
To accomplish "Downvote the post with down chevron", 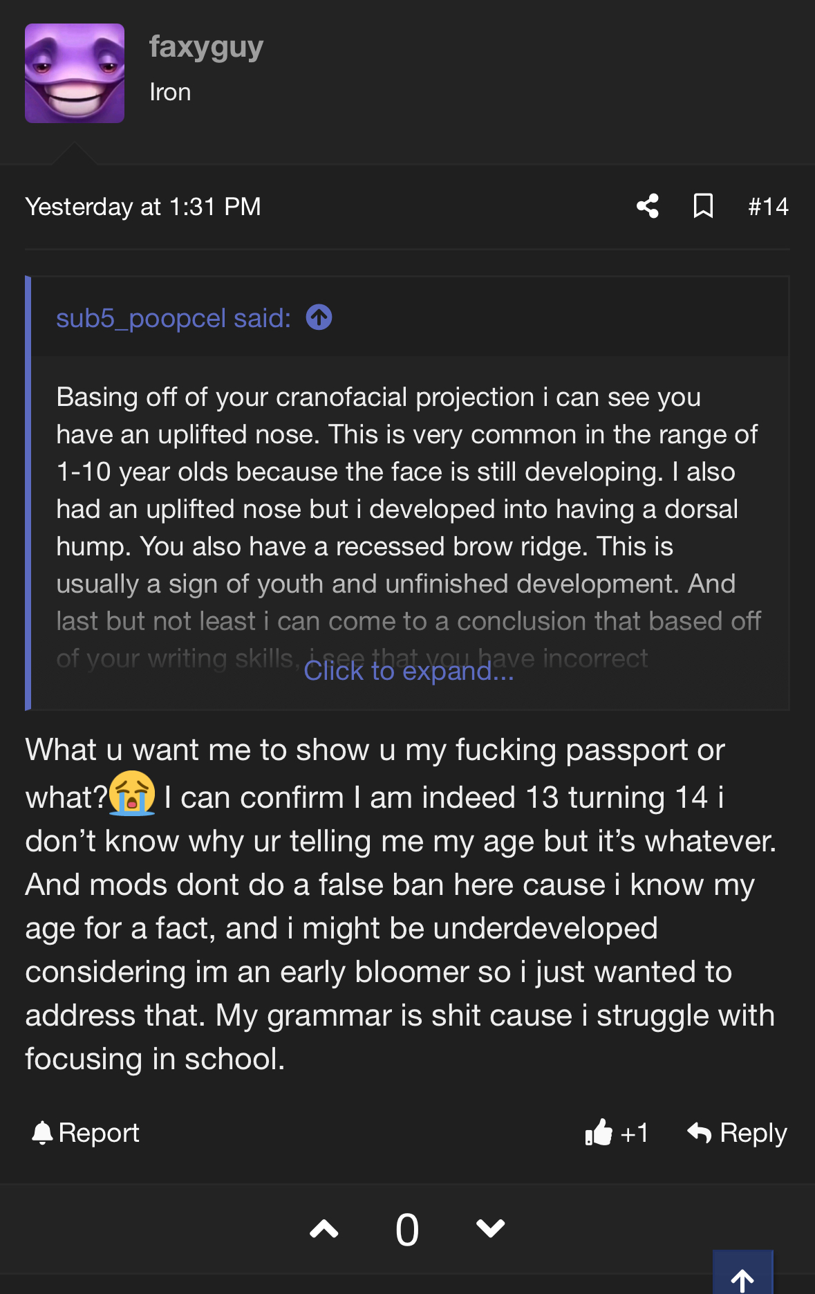I will [x=490, y=1229].
